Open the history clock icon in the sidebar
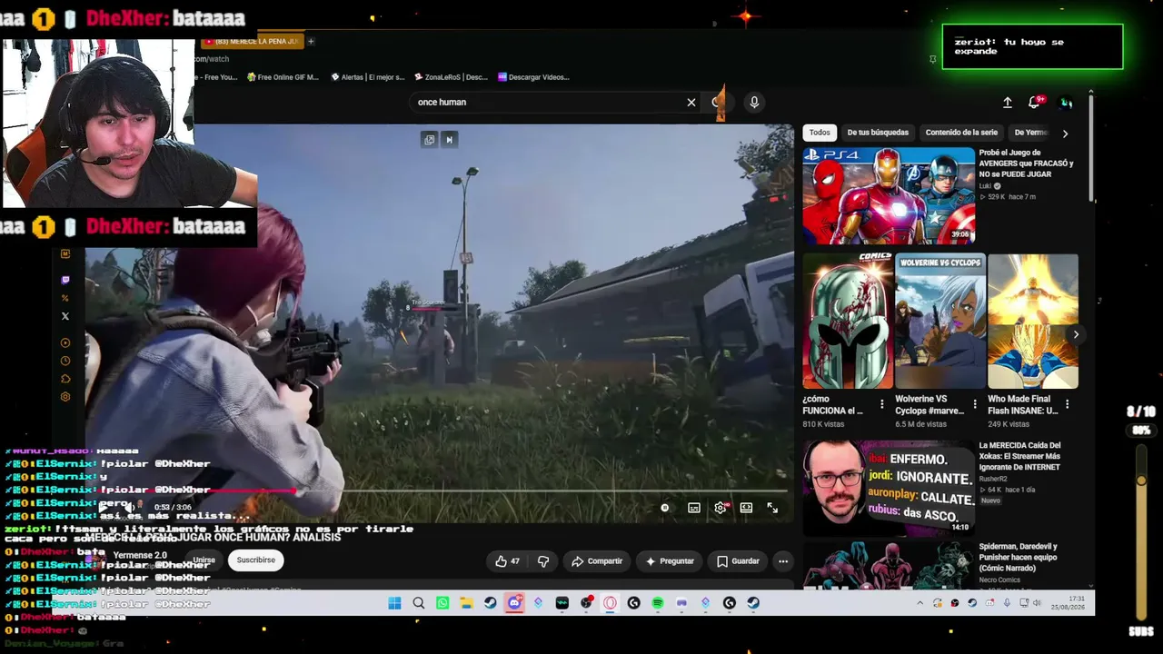The width and height of the screenshot is (1163, 654). pos(65,361)
